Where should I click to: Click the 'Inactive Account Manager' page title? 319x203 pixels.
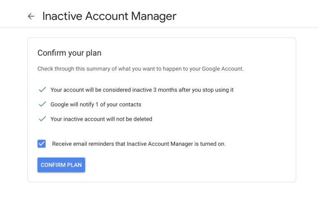tap(109, 16)
